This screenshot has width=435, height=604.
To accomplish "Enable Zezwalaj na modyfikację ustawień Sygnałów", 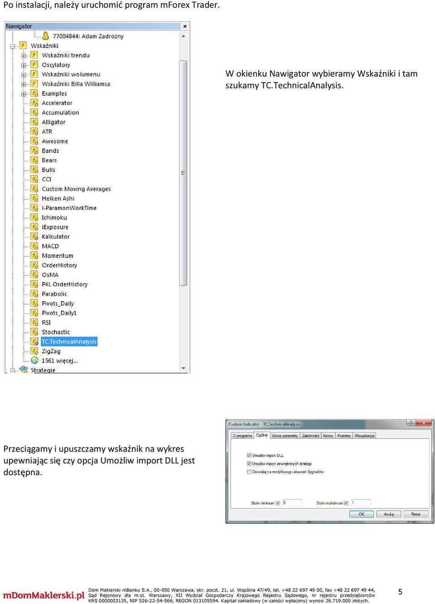I will pyautogui.click(x=249, y=472).
